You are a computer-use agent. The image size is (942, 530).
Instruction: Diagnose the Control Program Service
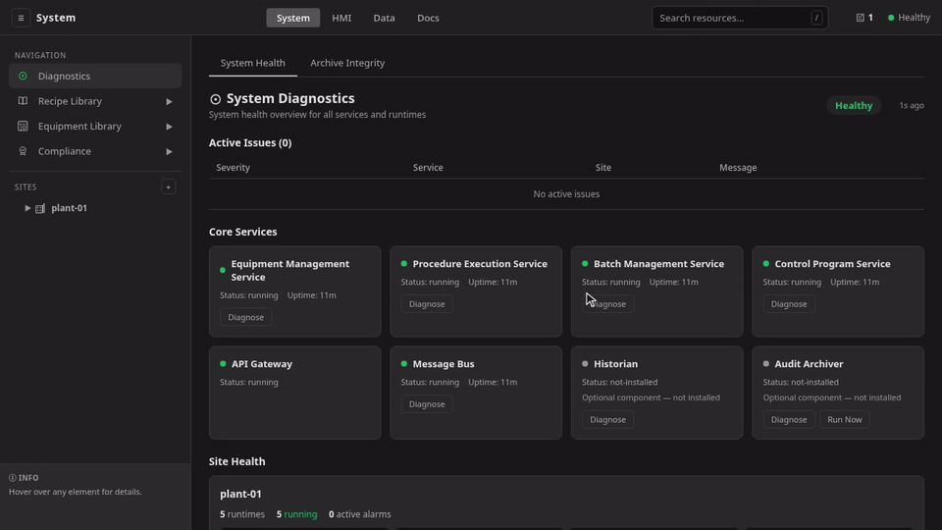pyautogui.click(x=789, y=304)
